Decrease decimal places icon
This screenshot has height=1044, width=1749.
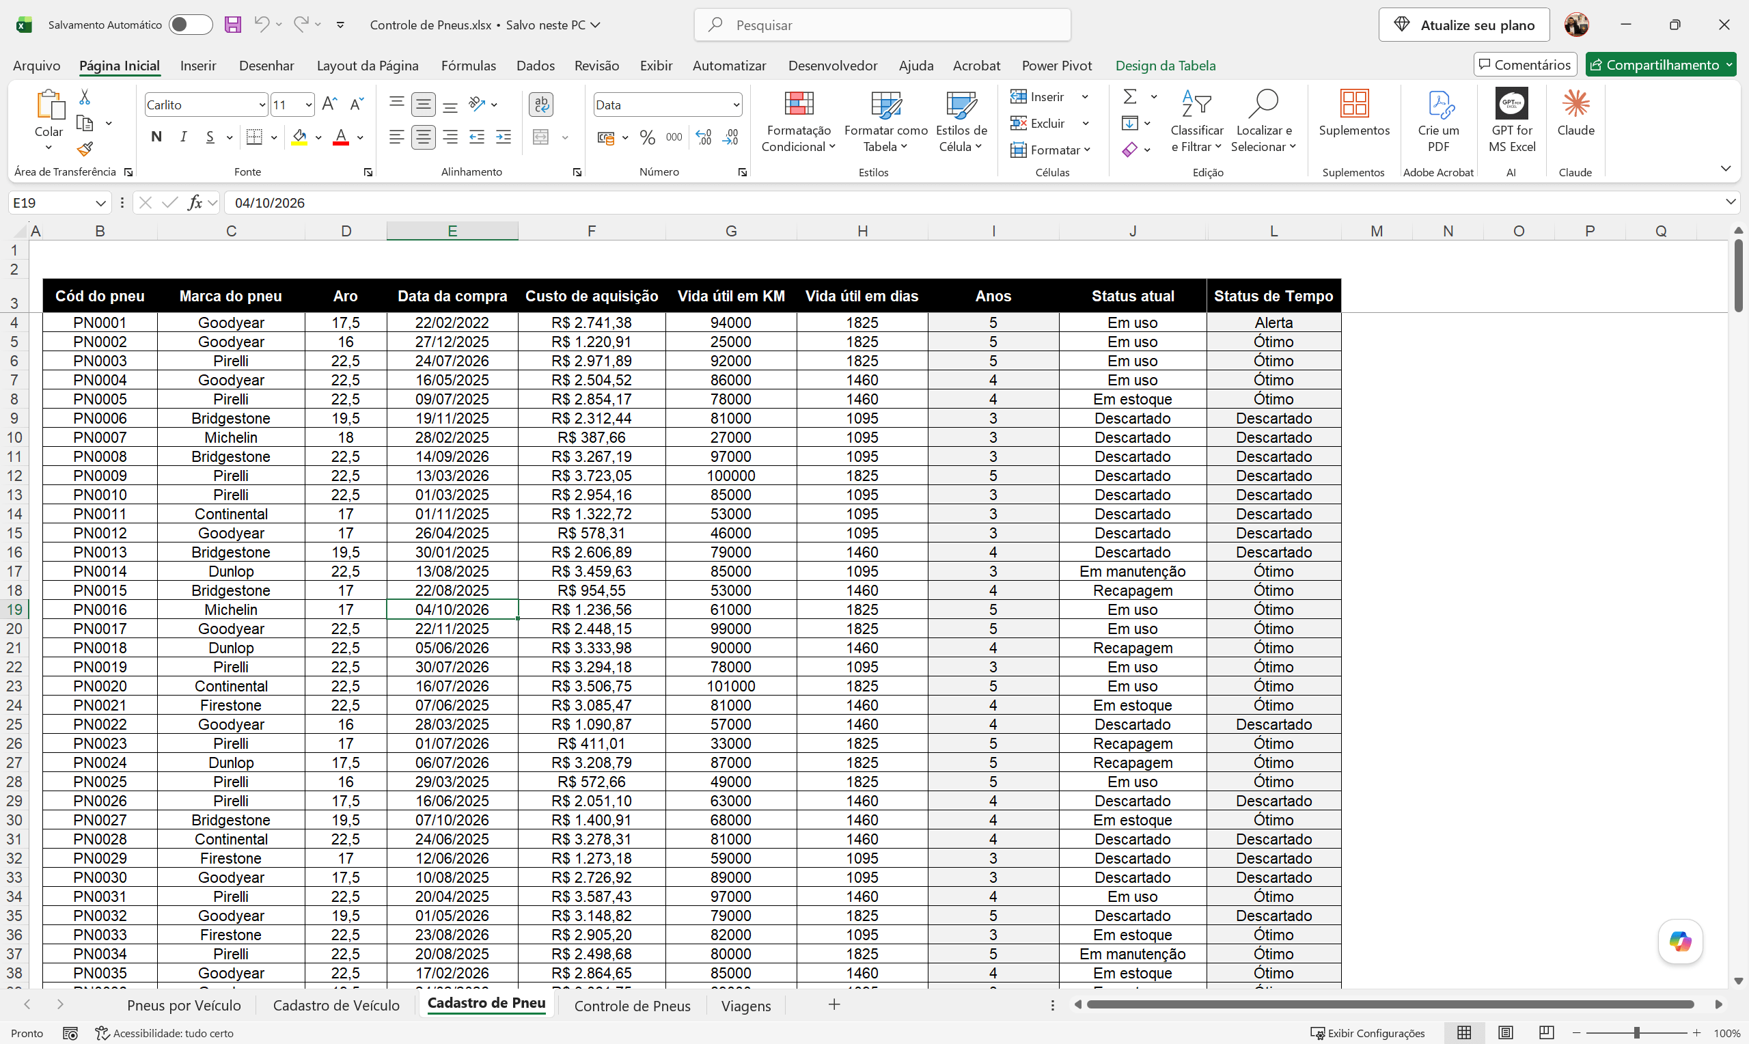730,137
